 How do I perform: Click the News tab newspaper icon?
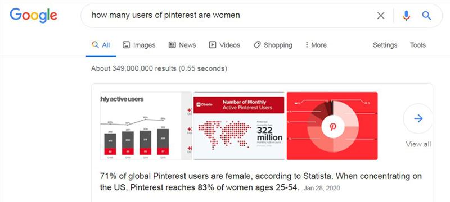pyautogui.click(x=172, y=45)
